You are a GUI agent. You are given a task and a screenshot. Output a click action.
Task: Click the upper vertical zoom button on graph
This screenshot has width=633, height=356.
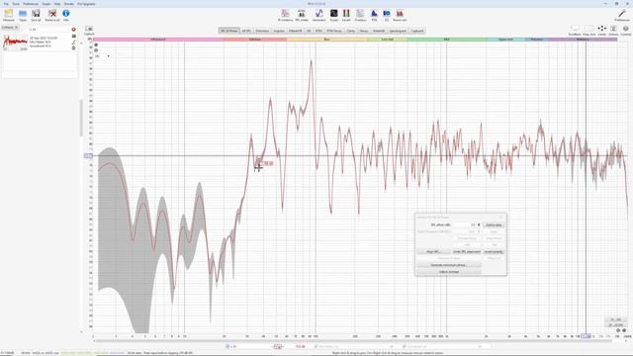tap(96, 45)
